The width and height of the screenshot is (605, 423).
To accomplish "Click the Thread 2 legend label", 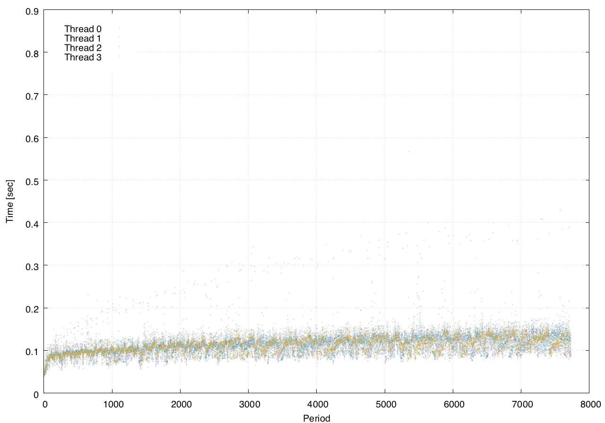I will [x=83, y=48].
